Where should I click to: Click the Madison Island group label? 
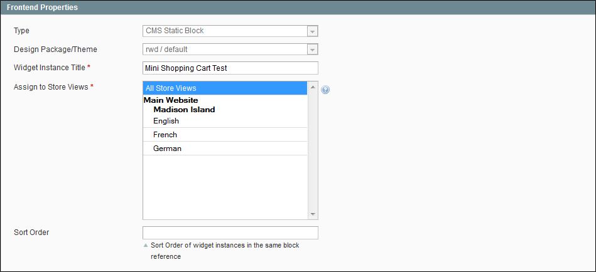[x=184, y=110]
